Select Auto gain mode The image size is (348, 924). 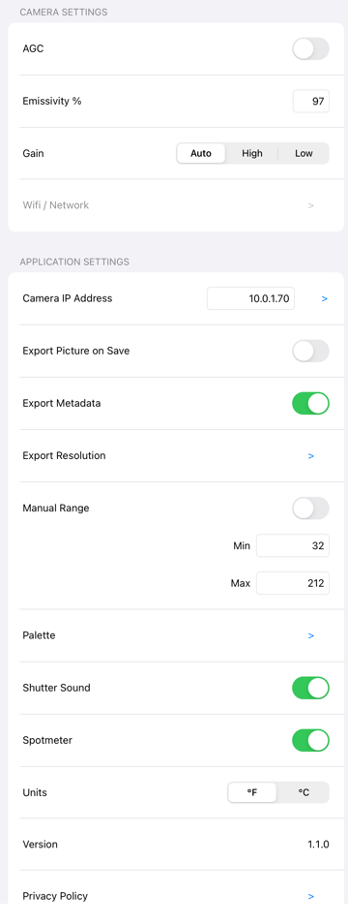pyautogui.click(x=201, y=153)
